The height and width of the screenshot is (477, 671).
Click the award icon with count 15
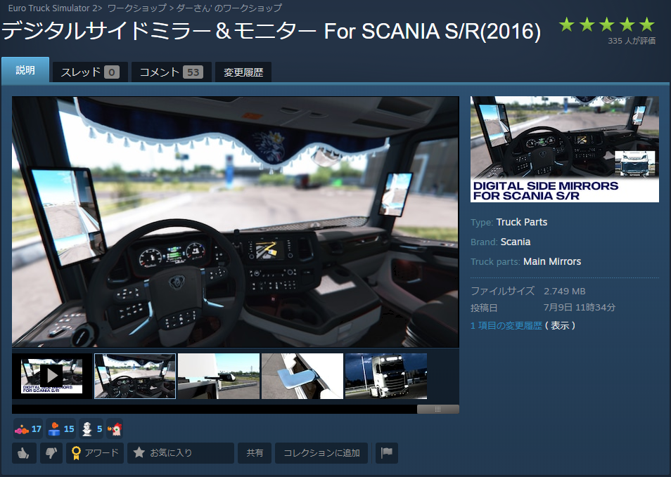pos(60,429)
